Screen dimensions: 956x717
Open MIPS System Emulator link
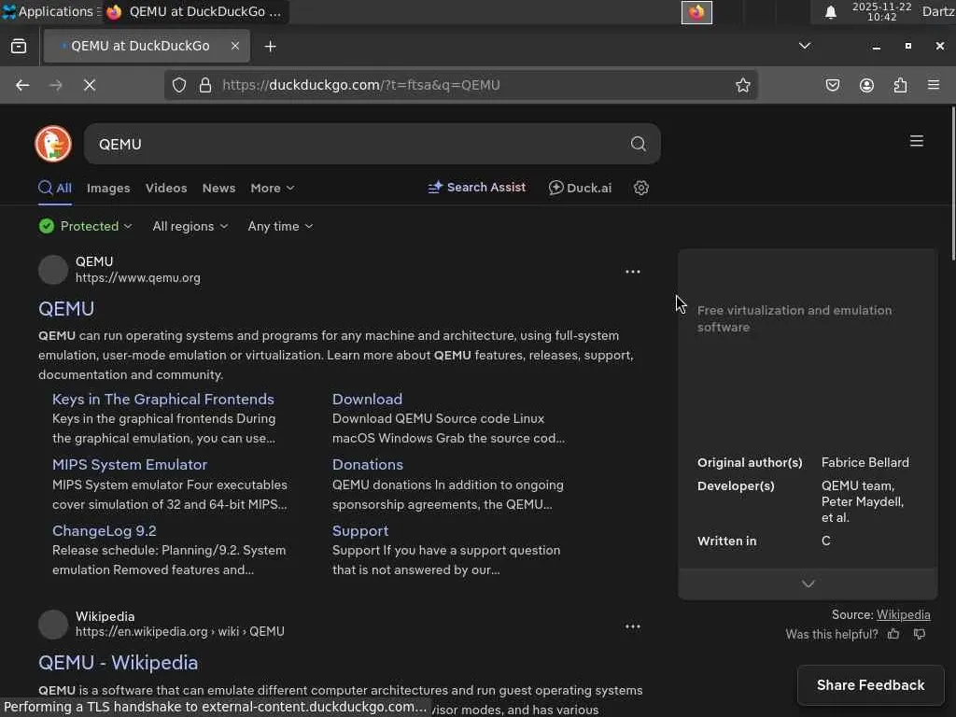pos(130,465)
